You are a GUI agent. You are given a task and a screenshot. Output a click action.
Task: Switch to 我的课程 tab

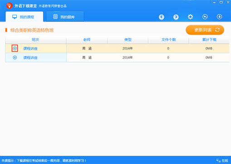tap(25, 17)
